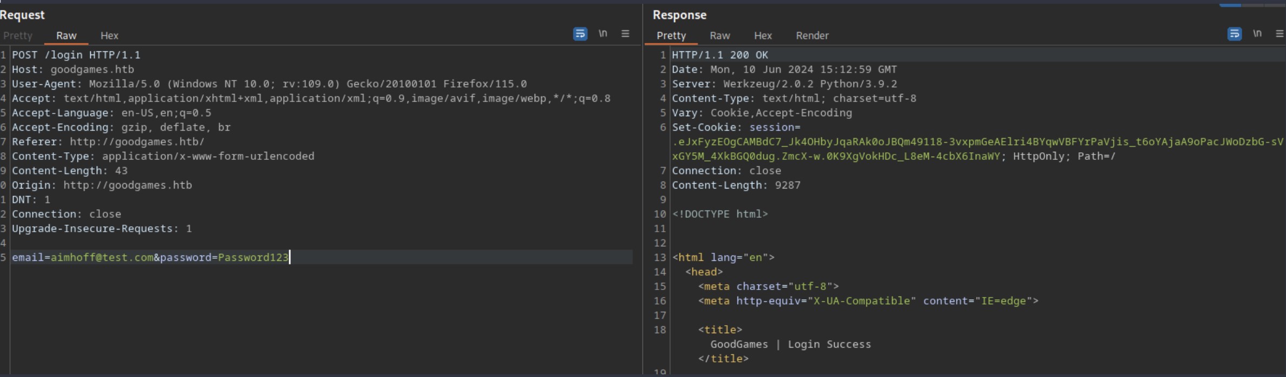Switch to the Response Raw tab
Screen dimensions: 1286x377
pyautogui.click(x=720, y=36)
